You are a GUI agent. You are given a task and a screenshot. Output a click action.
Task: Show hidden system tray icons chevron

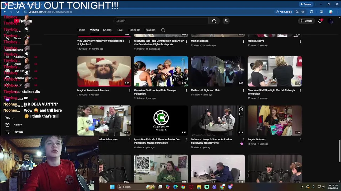pos(302,187)
